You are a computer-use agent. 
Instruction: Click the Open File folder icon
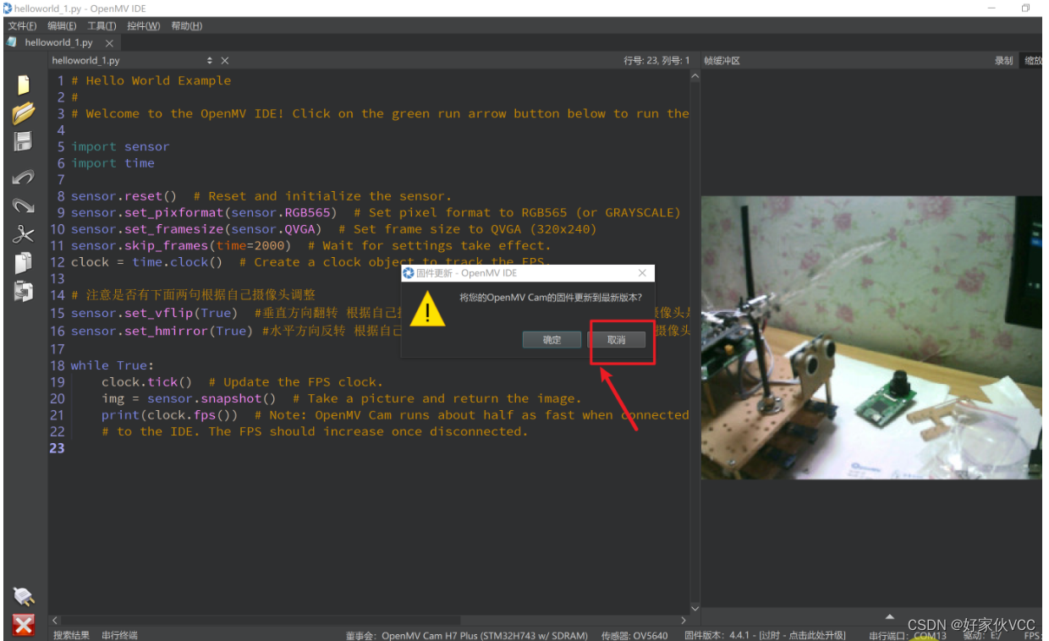pos(24,112)
